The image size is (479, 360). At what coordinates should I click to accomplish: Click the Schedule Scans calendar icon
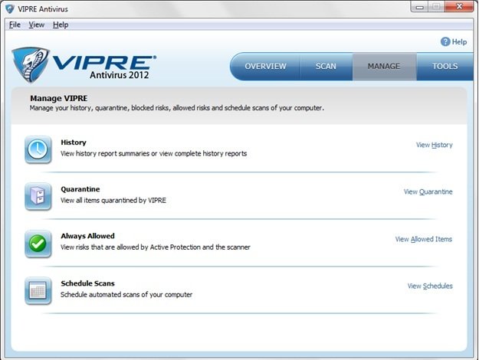[x=38, y=291]
